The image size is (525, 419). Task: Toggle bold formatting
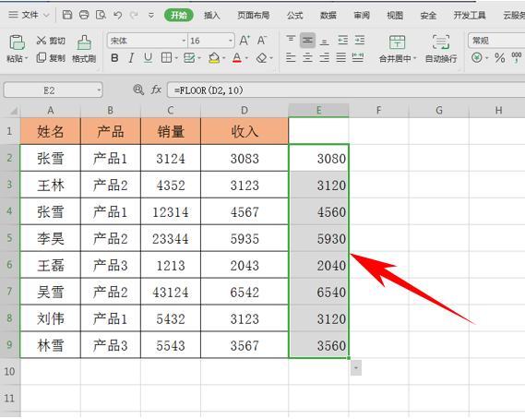pyautogui.click(x=114, y=58)
